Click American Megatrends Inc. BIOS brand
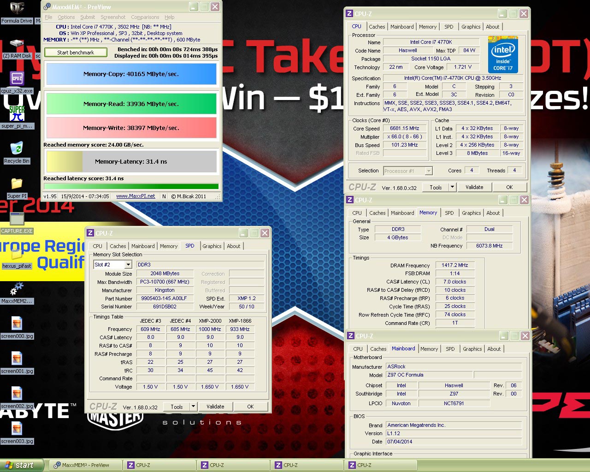Viewport: 590px width, 472px height. coord(454,425)
